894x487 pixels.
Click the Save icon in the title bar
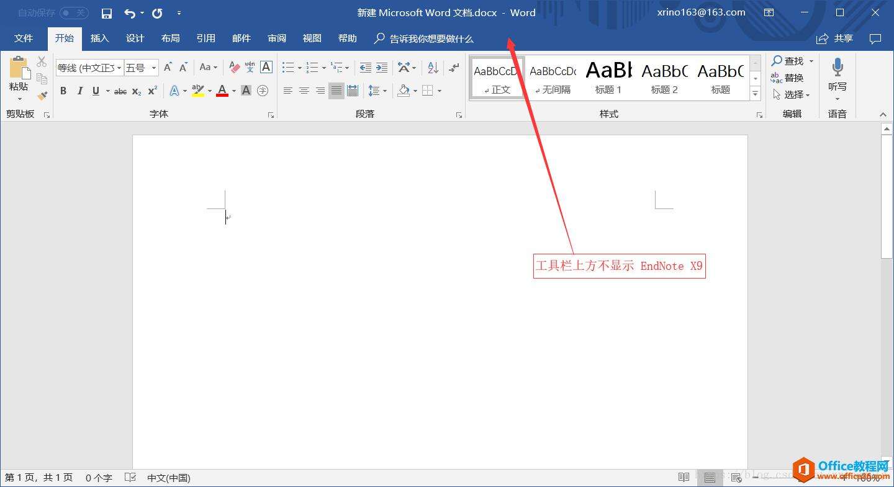[106, 13]
